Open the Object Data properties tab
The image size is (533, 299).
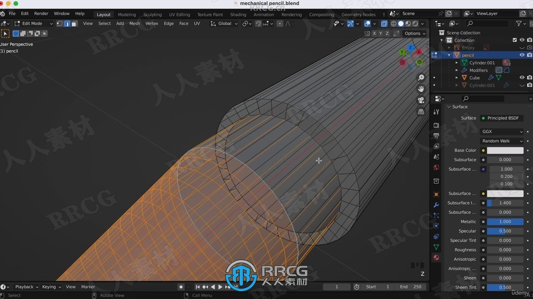(436, 247)
